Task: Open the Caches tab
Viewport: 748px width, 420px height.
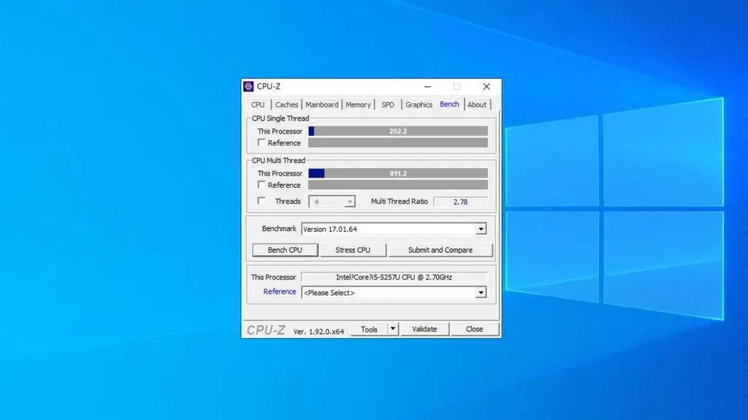Action: click(286, 104)
